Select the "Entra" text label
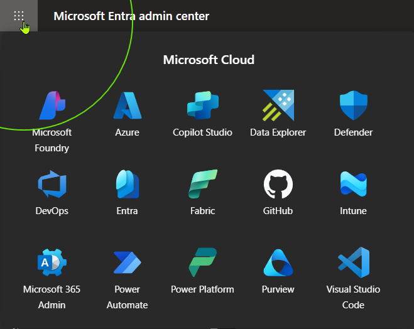 click(x=128, y=211)
